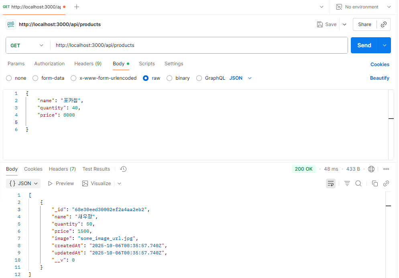This screenshot has height=278, width=399.
Task: Open the Send options arrow
Action: 385,45
